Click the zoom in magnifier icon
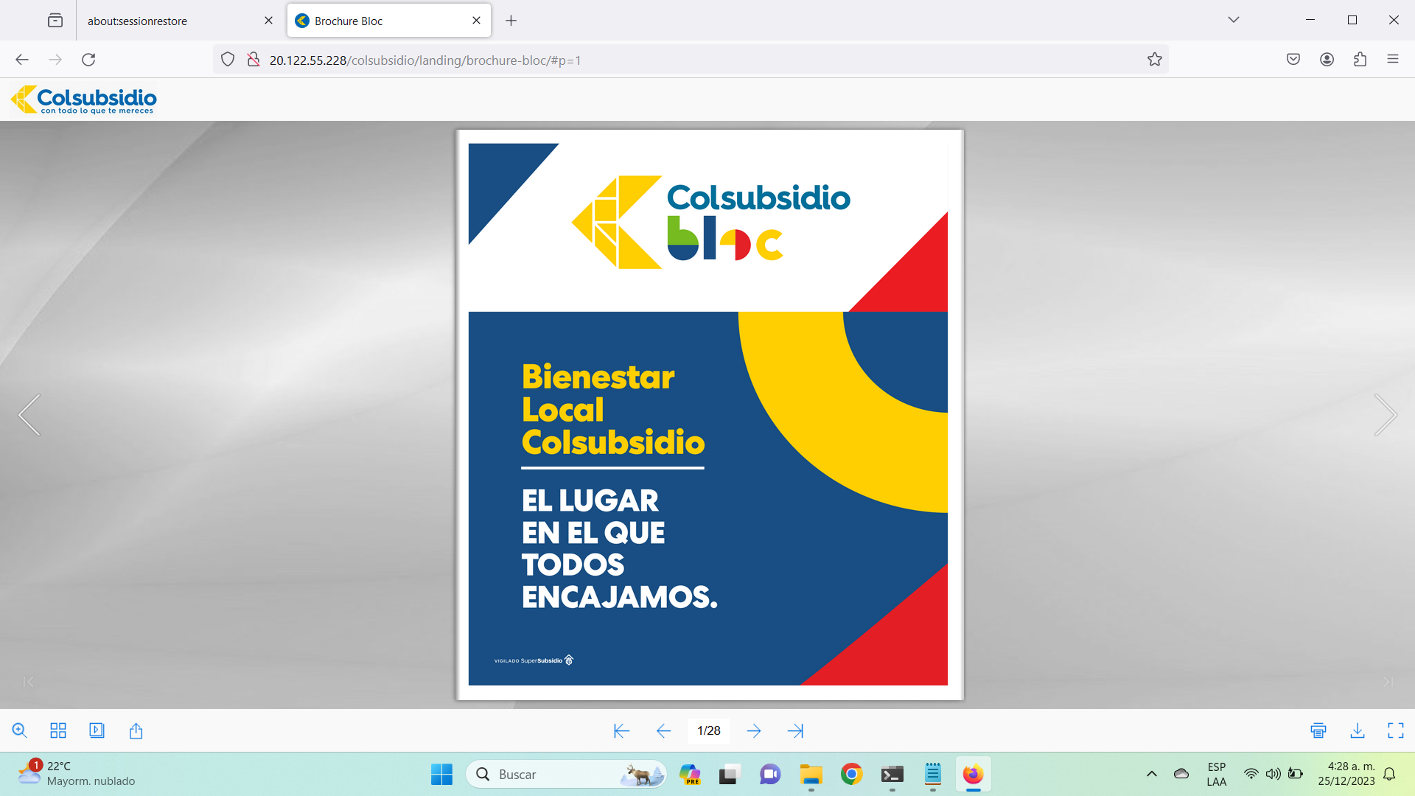The width and height of the screenshot is (1415, 796). point(20,730)
